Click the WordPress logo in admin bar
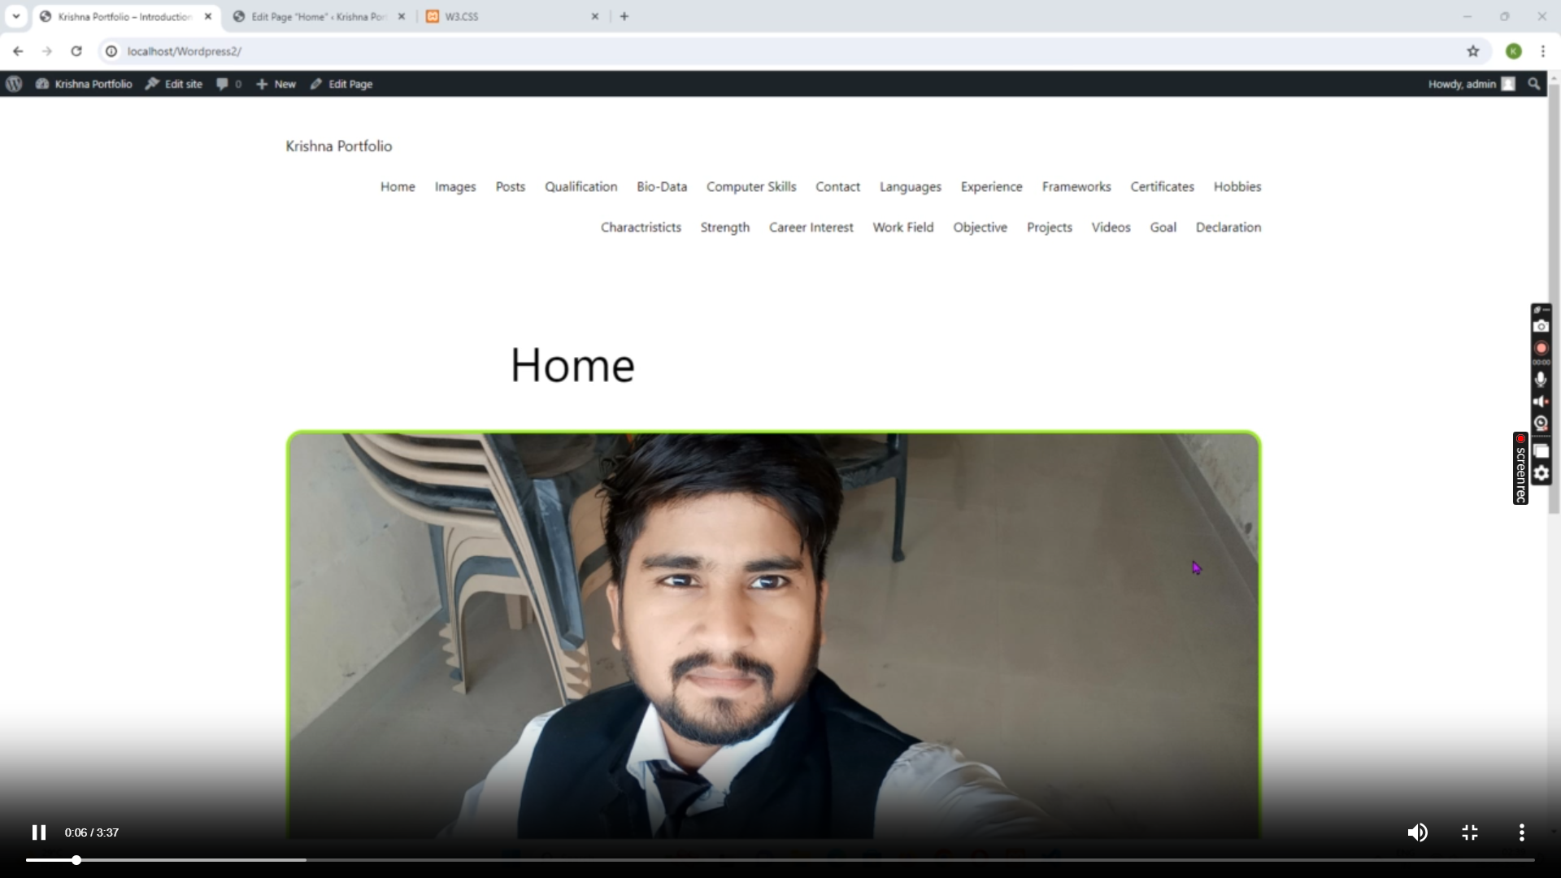The width and height of the screenshot is (1561, 878). (14, 84)
